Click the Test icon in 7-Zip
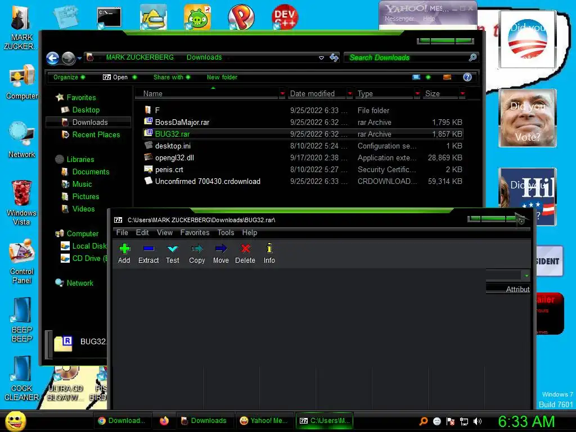The image size is (576, 432). (x=172, y=249)
